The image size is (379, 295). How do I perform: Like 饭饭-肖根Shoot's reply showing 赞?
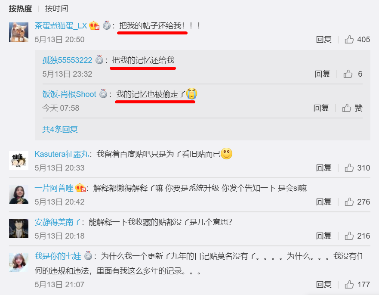point(347,108)
